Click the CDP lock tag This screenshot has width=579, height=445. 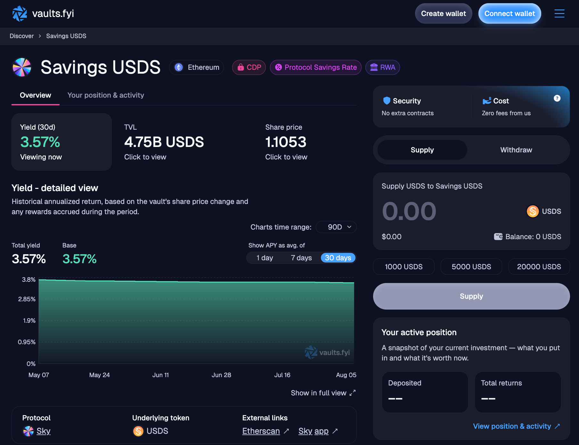(249, 67)
